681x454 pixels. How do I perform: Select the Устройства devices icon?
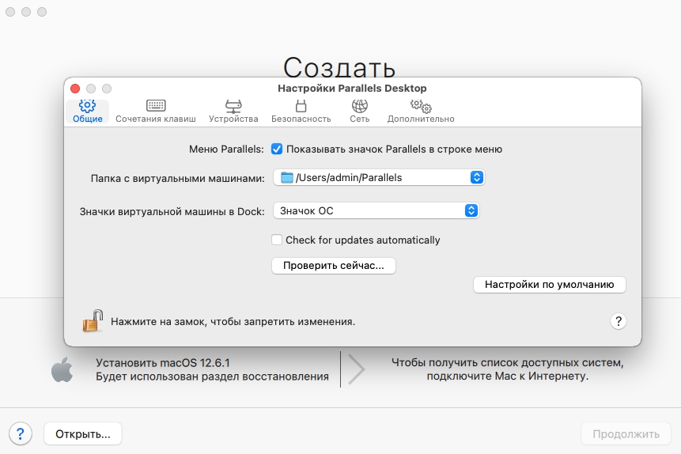tap(233, 106)
